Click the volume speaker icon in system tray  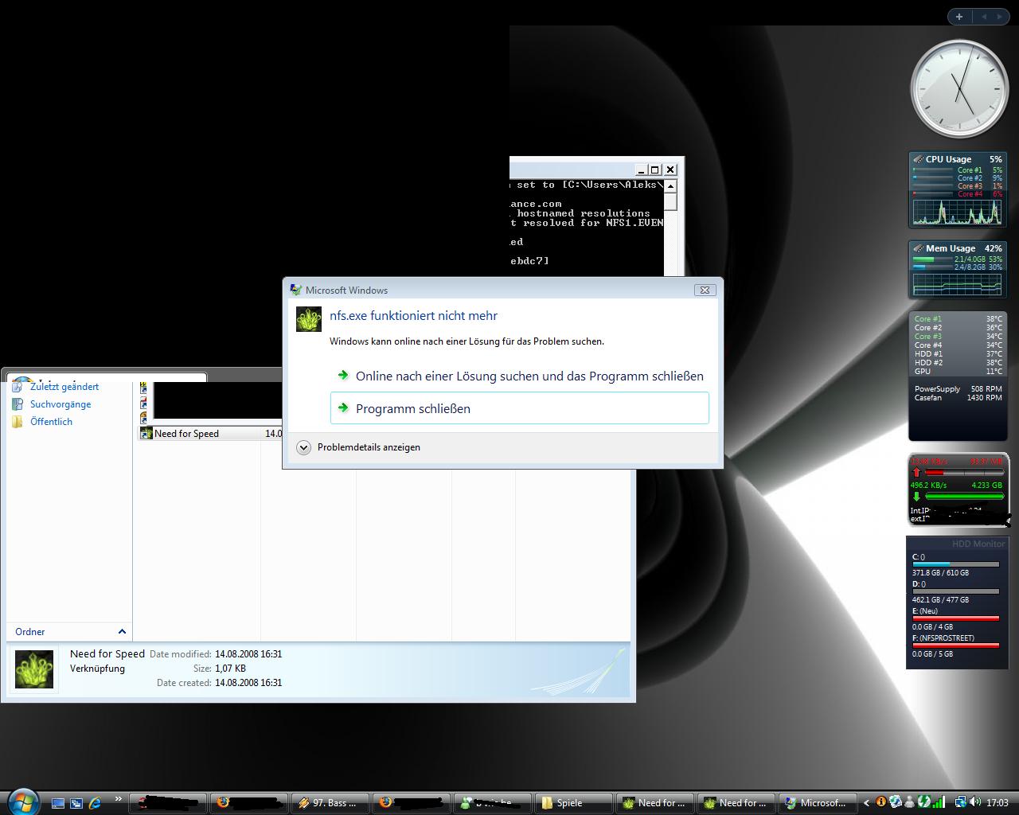click(x=975, y=802)
